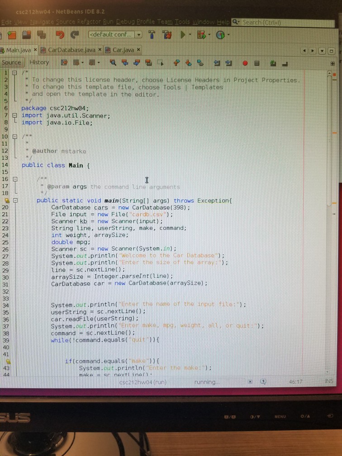
Task: Toggle the Rectangular Selection icon
Action: (160, 62)
